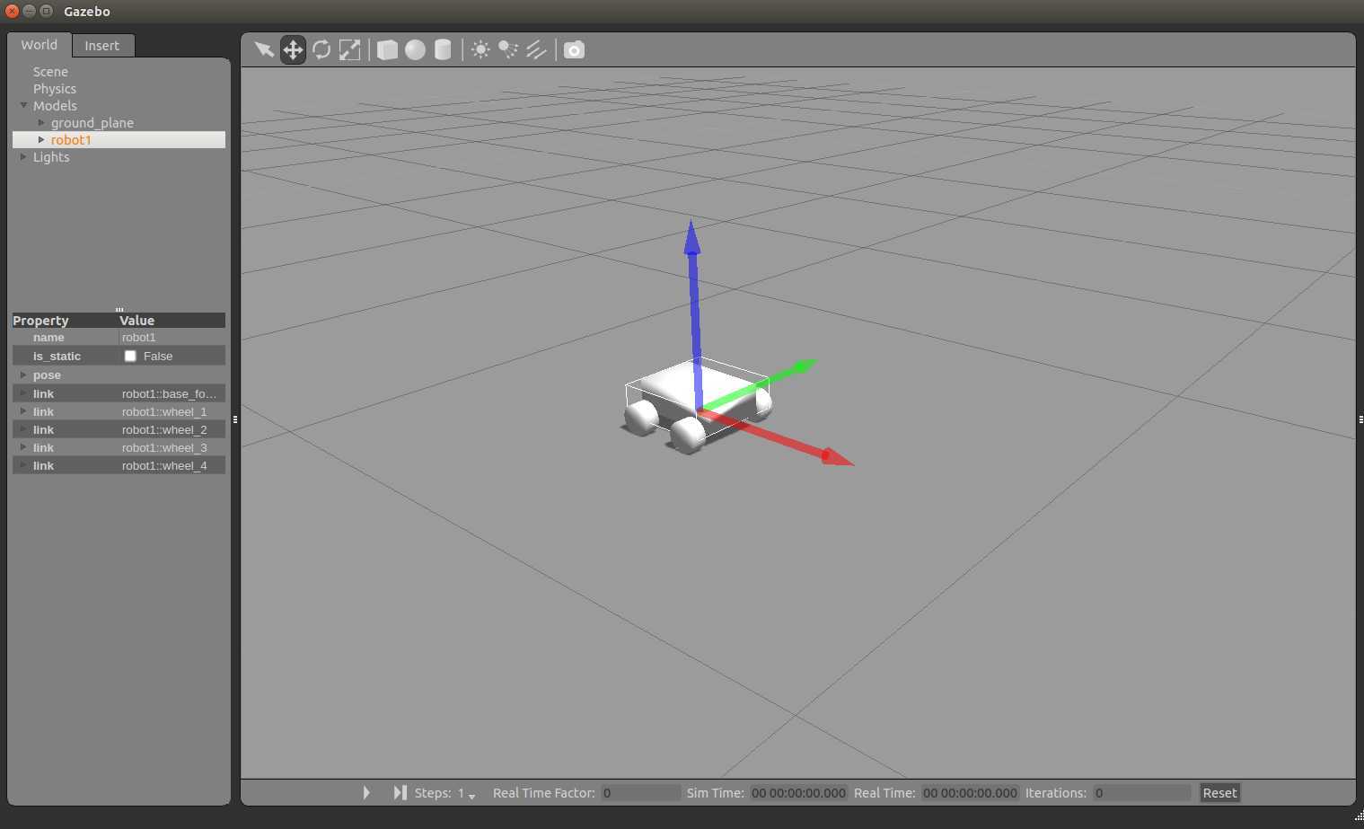The height and width of the screenshot is (829, 1364).
Task: Click the Value column header
Action: point(172,321)
